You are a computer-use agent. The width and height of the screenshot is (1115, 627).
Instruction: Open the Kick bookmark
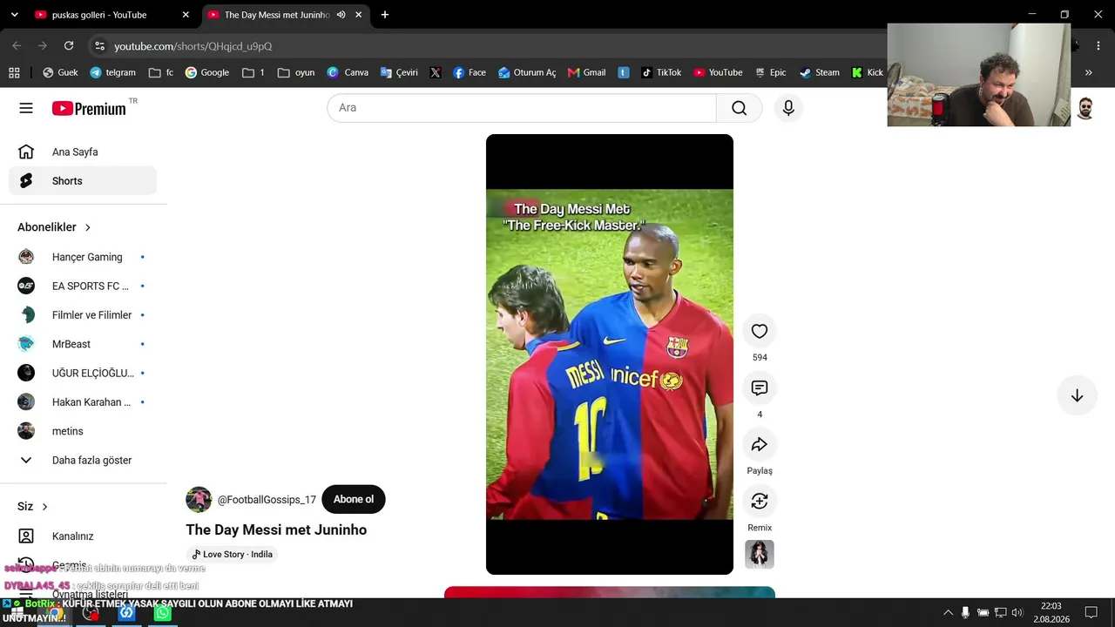(868, 72)
